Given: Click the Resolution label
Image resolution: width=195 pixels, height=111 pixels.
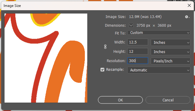Looking at the screenshot, I should click(116, 61).
